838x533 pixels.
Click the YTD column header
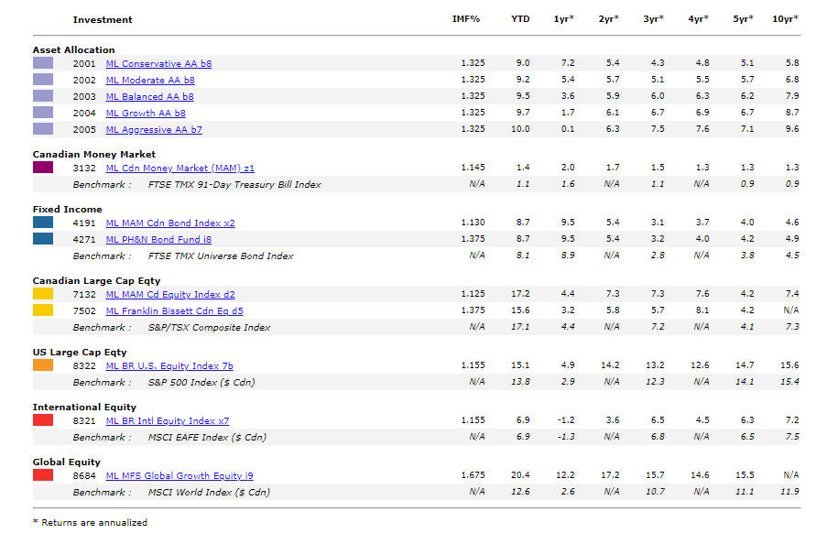click(x=520, y=19)
